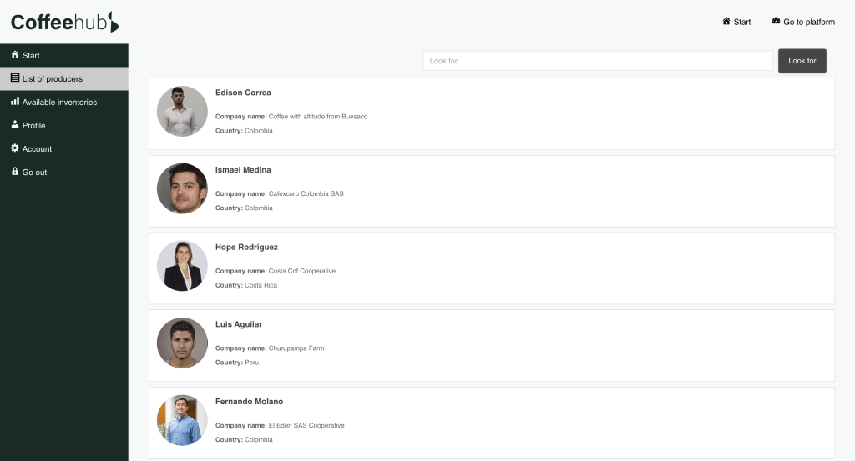Open the Ismael Medina producer name

point(243,170)
